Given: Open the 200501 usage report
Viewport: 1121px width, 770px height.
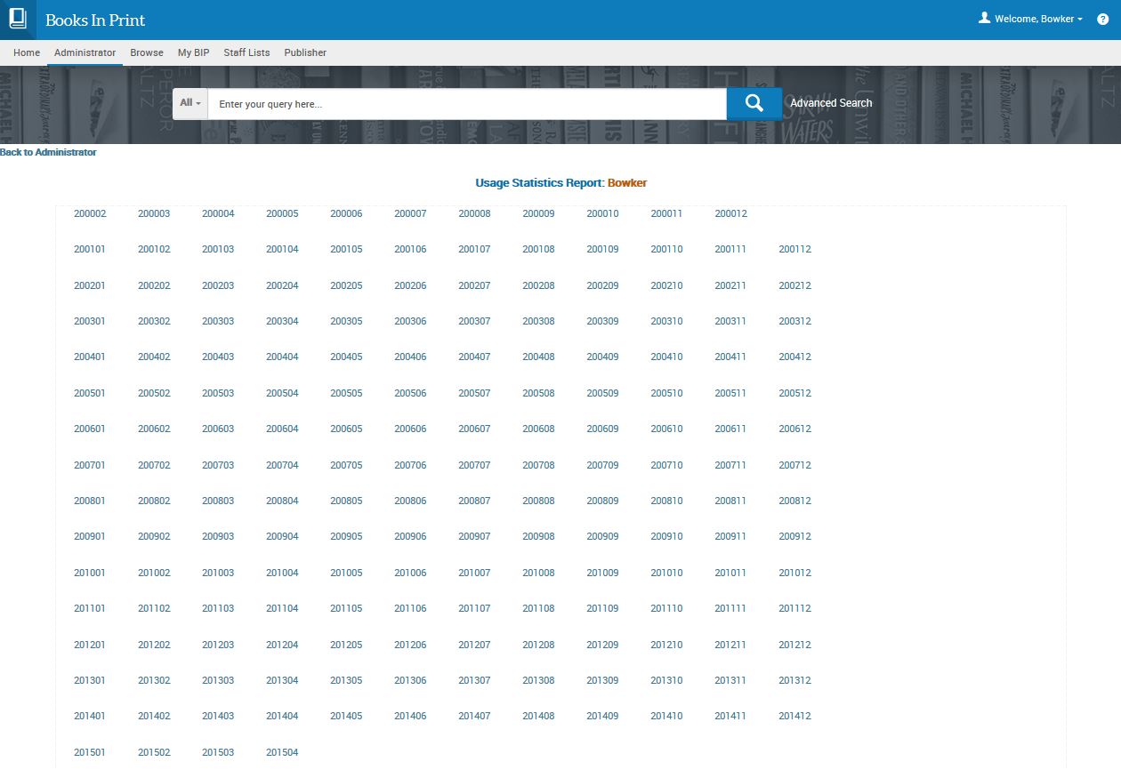Looking at the screenshot, I should [90, 393].
